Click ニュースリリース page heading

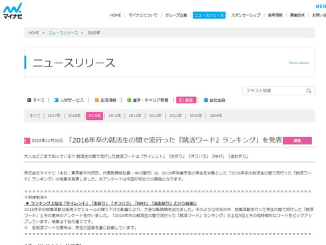74,63
